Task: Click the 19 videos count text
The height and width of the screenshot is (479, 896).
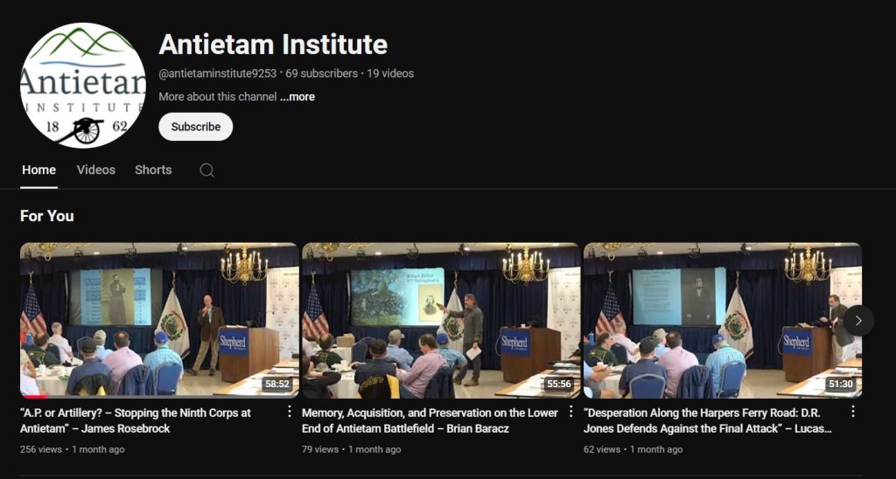Action: [390, 73]
